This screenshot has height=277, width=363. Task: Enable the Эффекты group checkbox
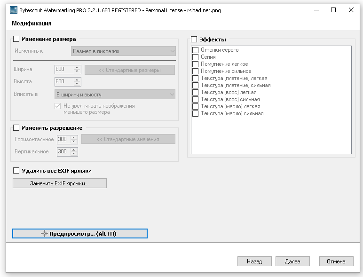(x=194, y=40)
